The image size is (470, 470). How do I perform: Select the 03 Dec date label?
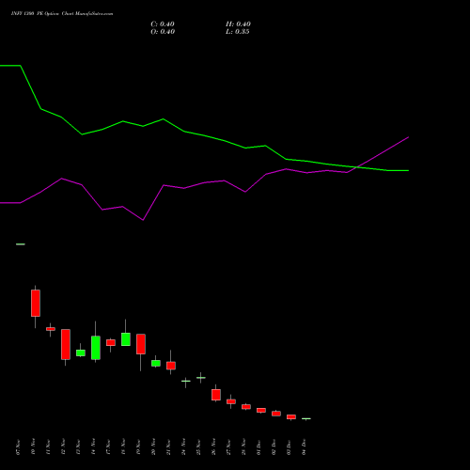[x=289, y=447]
